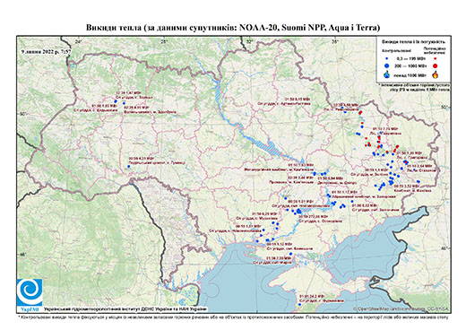Click the 36° longitude label at top
This screenshot has width=466, height=330.
tap(335, 42)
